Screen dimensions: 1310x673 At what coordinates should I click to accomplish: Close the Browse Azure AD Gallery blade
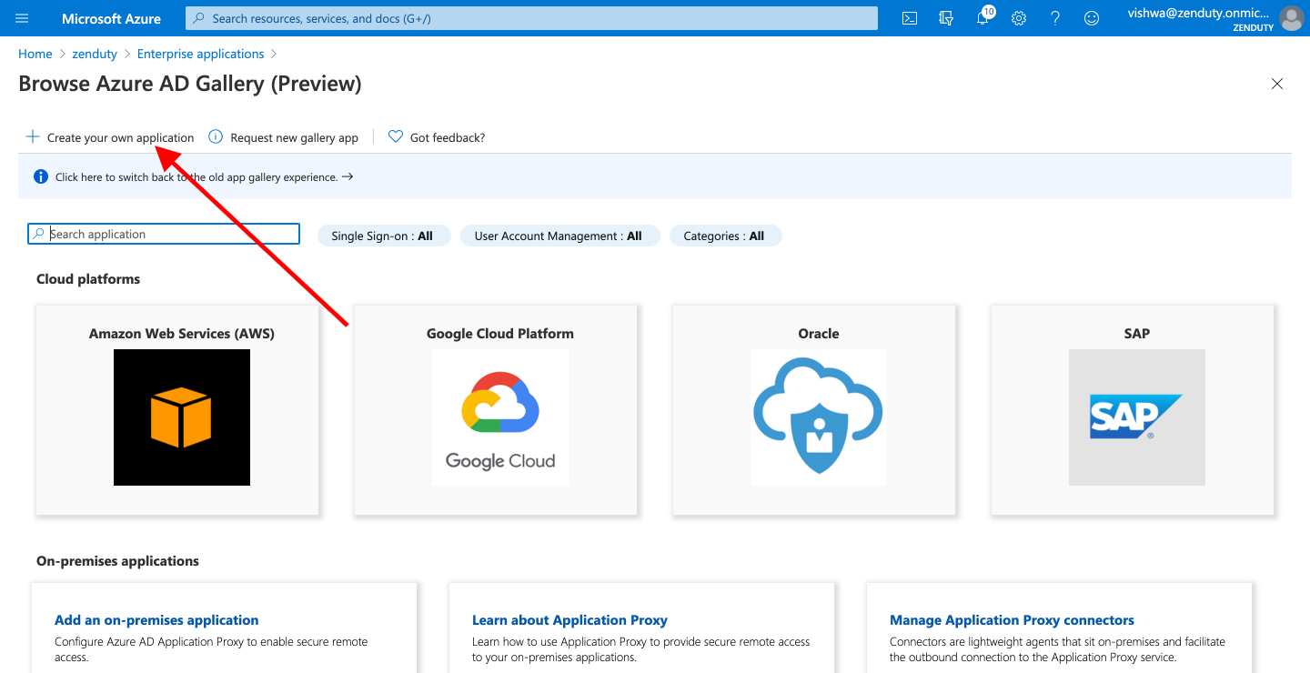click(x=1277, y=84)
